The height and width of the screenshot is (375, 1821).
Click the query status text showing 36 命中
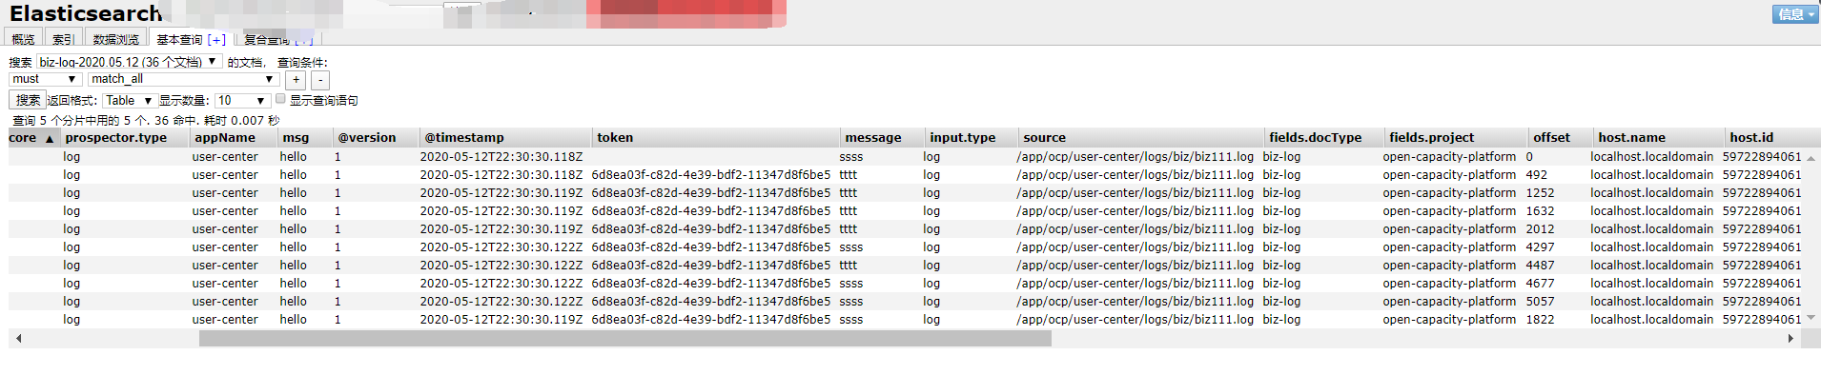pos(146,121)
